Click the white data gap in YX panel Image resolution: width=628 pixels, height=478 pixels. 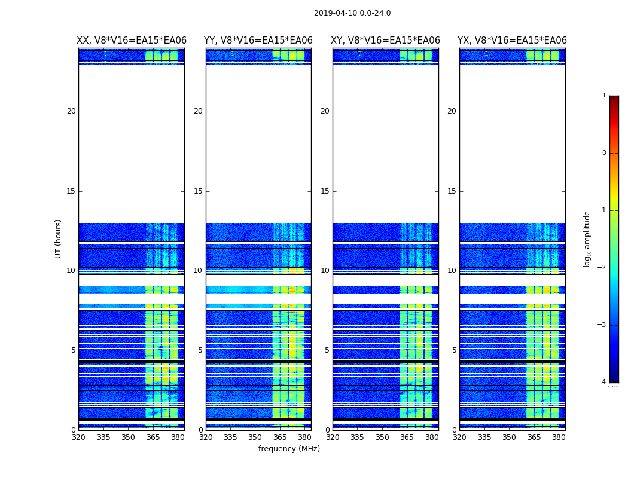[512, 143]
